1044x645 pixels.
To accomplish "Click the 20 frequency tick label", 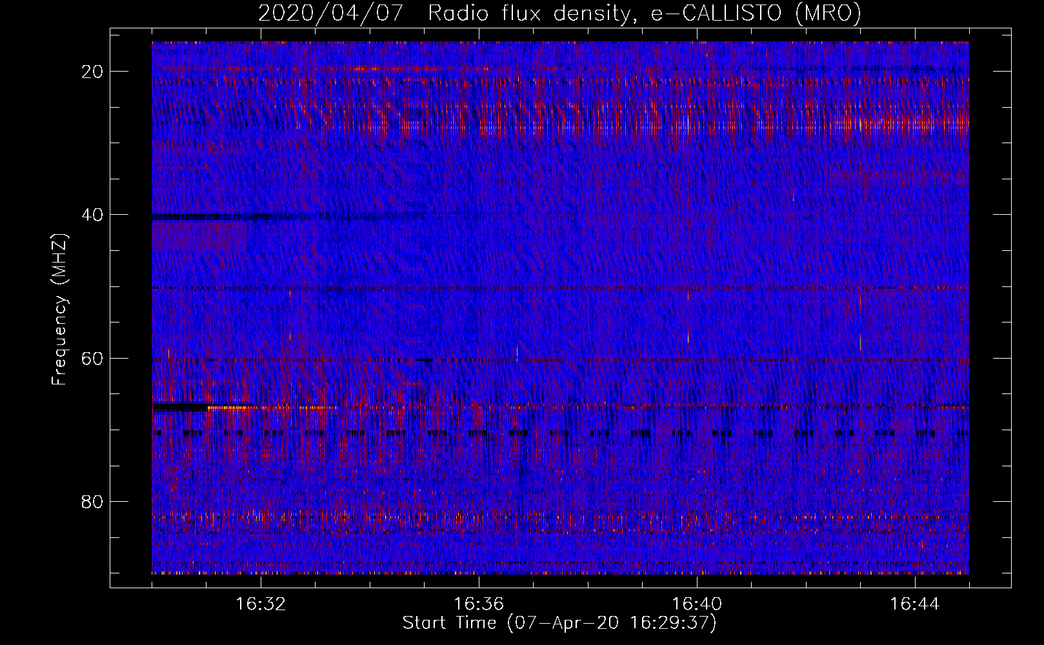I will 93,72.
